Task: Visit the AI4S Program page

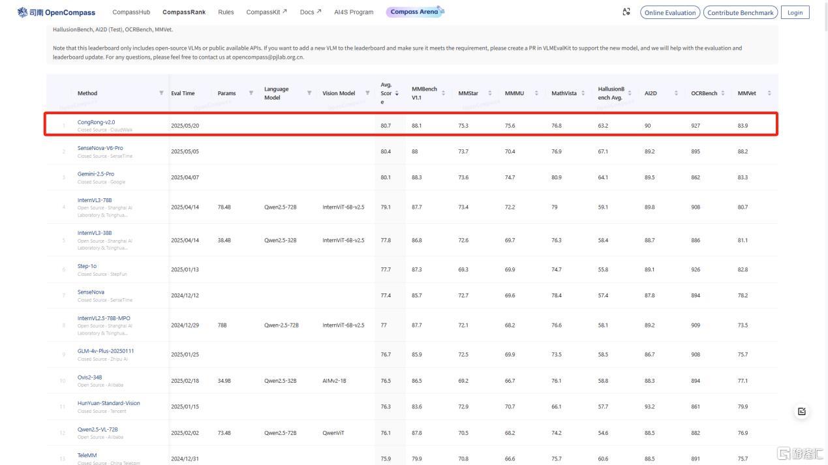Action: (354, 12)
